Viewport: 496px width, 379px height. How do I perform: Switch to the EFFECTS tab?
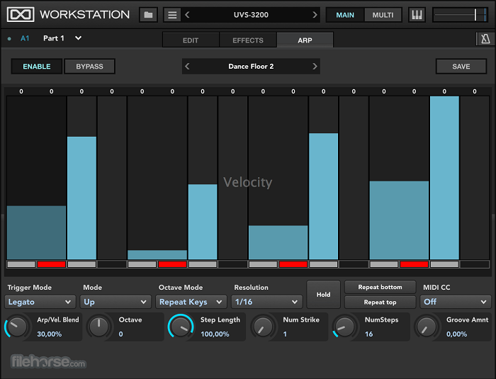247,40
